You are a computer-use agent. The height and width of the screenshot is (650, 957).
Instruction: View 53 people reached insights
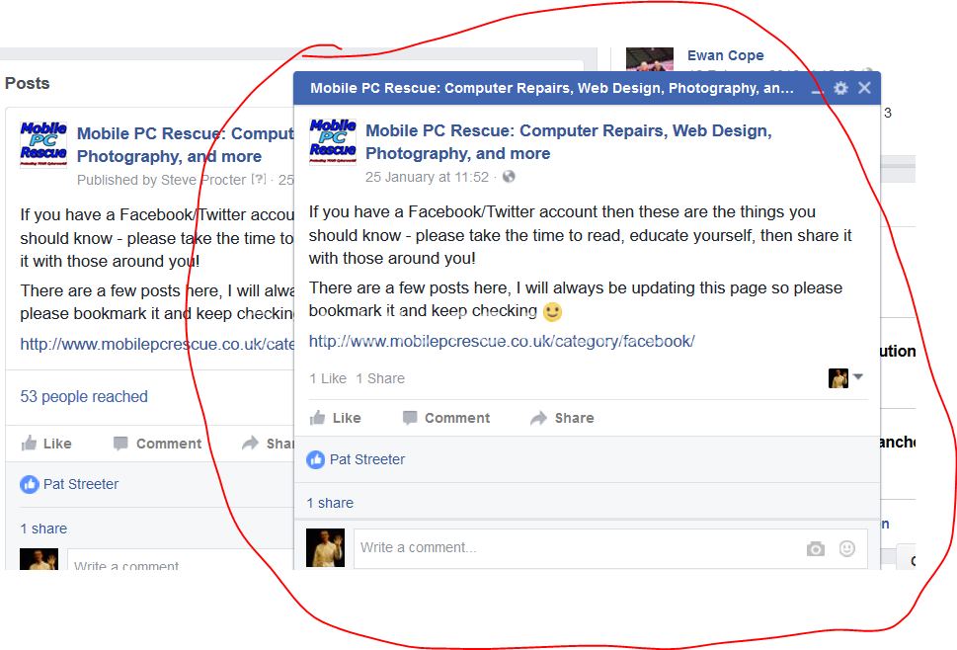(x=84, y=397)
